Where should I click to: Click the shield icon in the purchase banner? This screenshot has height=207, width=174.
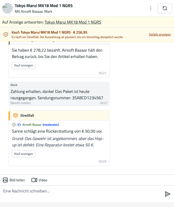click(6, 34)
